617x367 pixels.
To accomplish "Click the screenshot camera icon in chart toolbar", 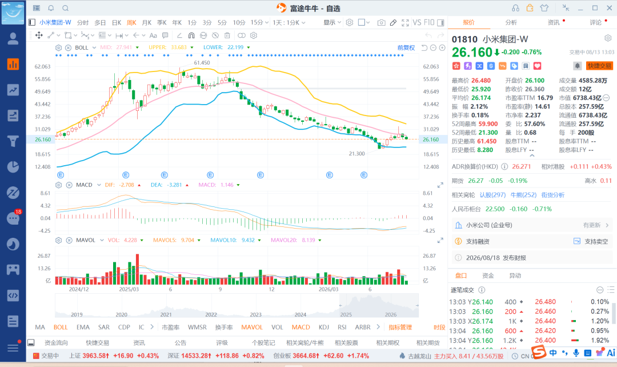I will 381,23.
